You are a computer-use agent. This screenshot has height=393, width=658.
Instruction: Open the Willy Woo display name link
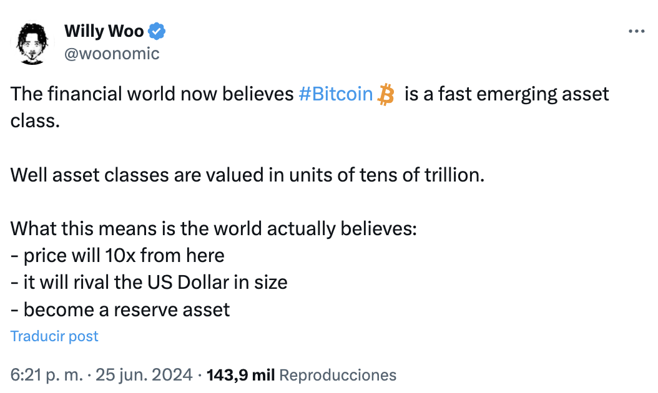click(104, 31)
